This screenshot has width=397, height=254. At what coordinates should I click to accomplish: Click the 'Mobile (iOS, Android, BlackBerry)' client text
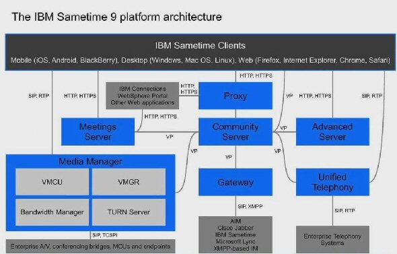[65, 61]
